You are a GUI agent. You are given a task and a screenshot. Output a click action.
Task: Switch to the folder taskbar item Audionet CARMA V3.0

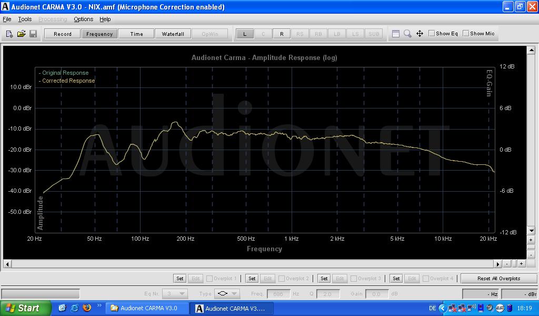click(x=147, y=308)
